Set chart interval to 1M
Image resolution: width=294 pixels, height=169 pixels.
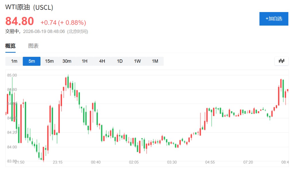[155, 61]
